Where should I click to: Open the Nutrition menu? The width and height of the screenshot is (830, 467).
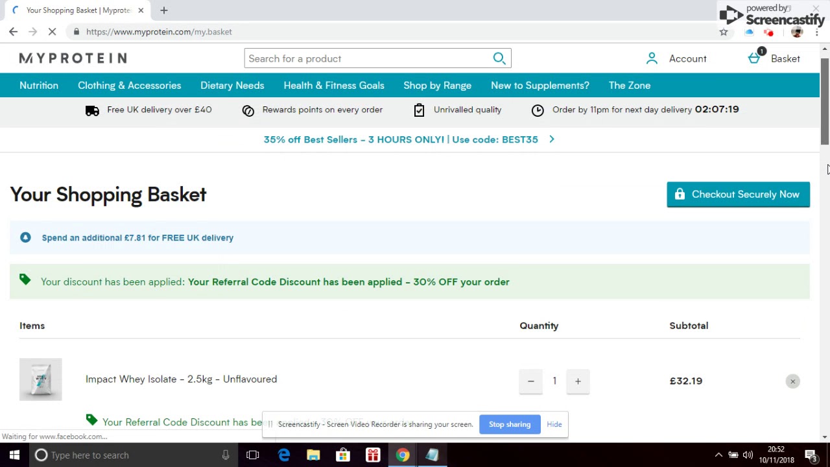coord(39,86)
